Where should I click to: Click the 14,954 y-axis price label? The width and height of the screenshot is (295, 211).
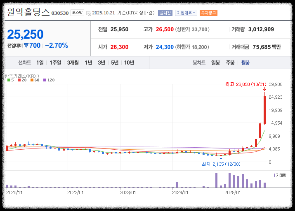point(276,123)
